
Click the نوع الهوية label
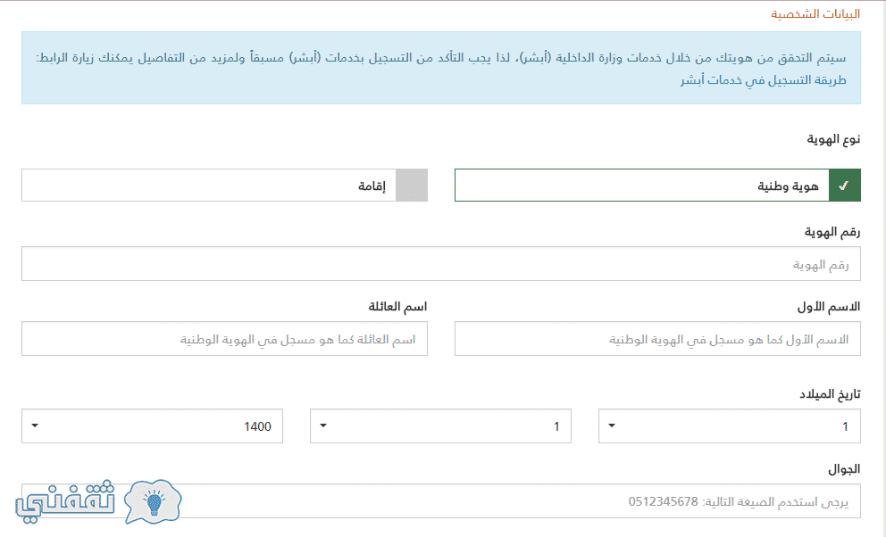click(833, 139)
